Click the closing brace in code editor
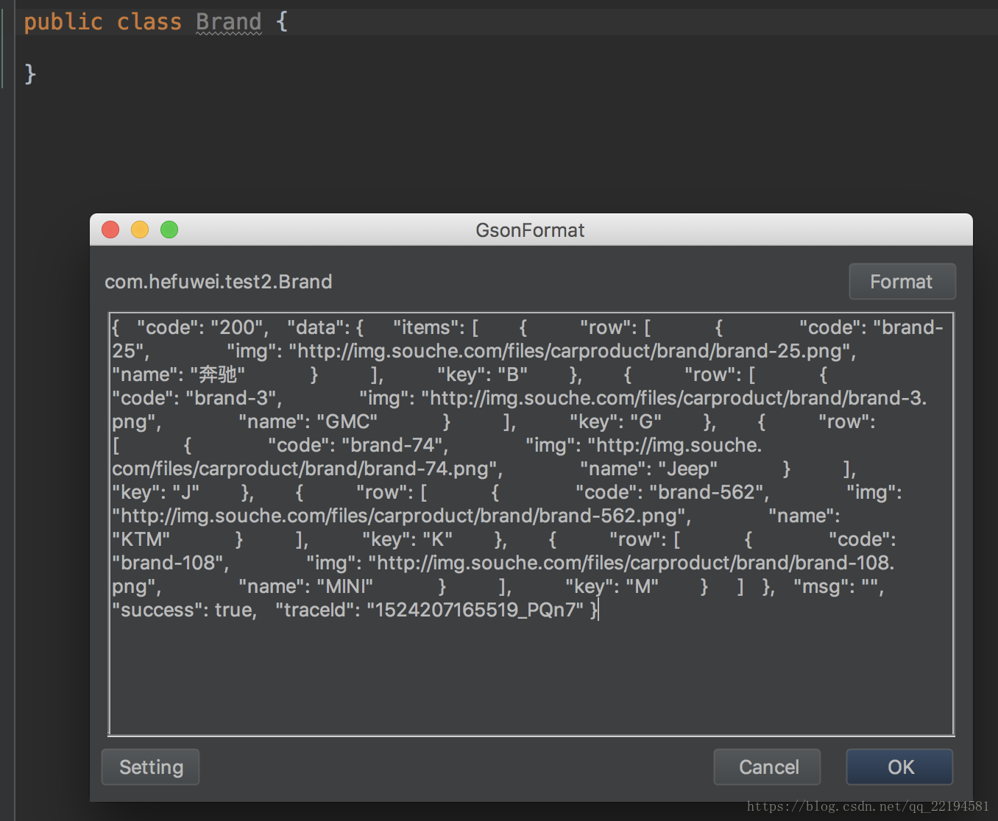The height and width of the screenshot is (821, 998). (30, 74)
